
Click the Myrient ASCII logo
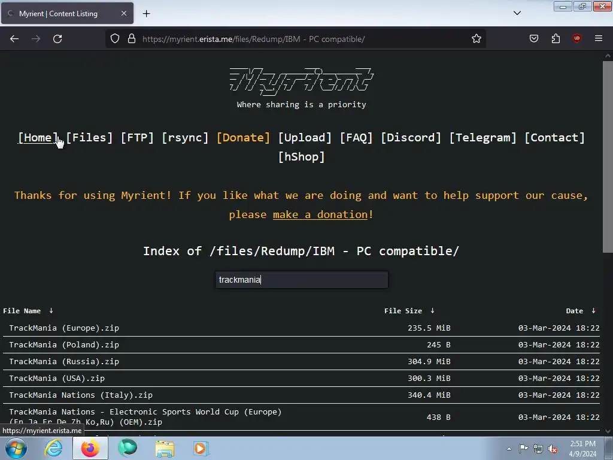[x=302, y=81]
